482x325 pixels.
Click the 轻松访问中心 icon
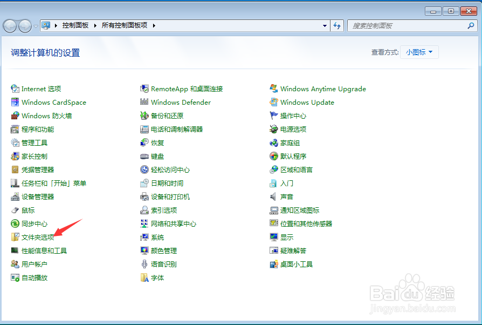click(x=144, y=170)
